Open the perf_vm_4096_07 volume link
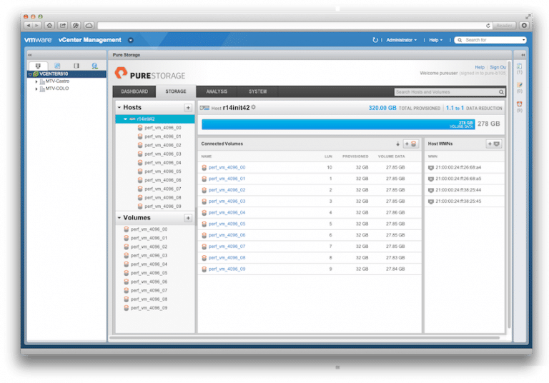 pyautogui.click(x=227, y=247)
